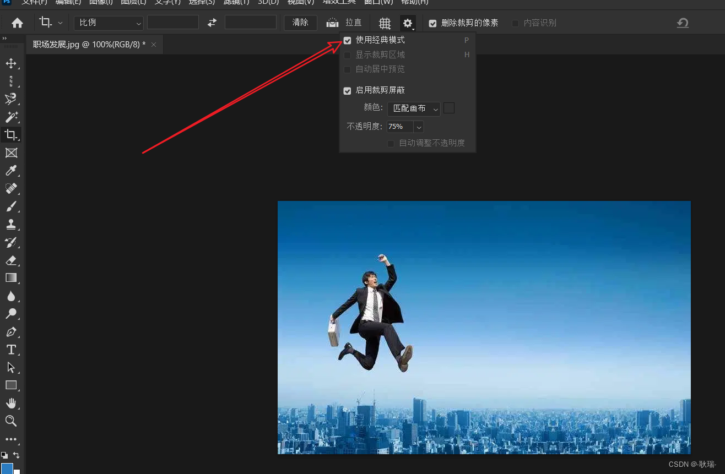
Task: Click the crop settings gear icon
Action: [408, 23]
